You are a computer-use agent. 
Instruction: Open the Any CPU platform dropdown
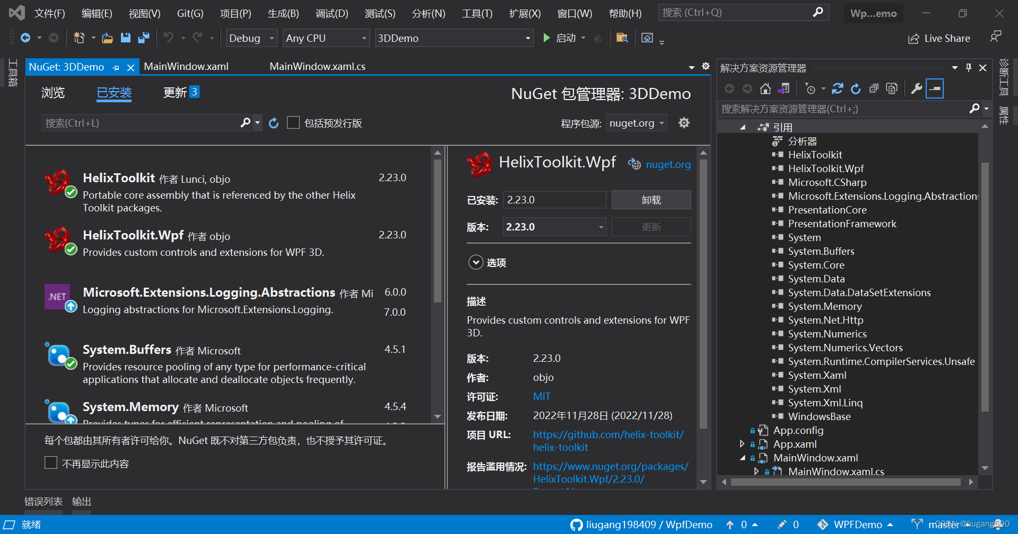[326, 38]
